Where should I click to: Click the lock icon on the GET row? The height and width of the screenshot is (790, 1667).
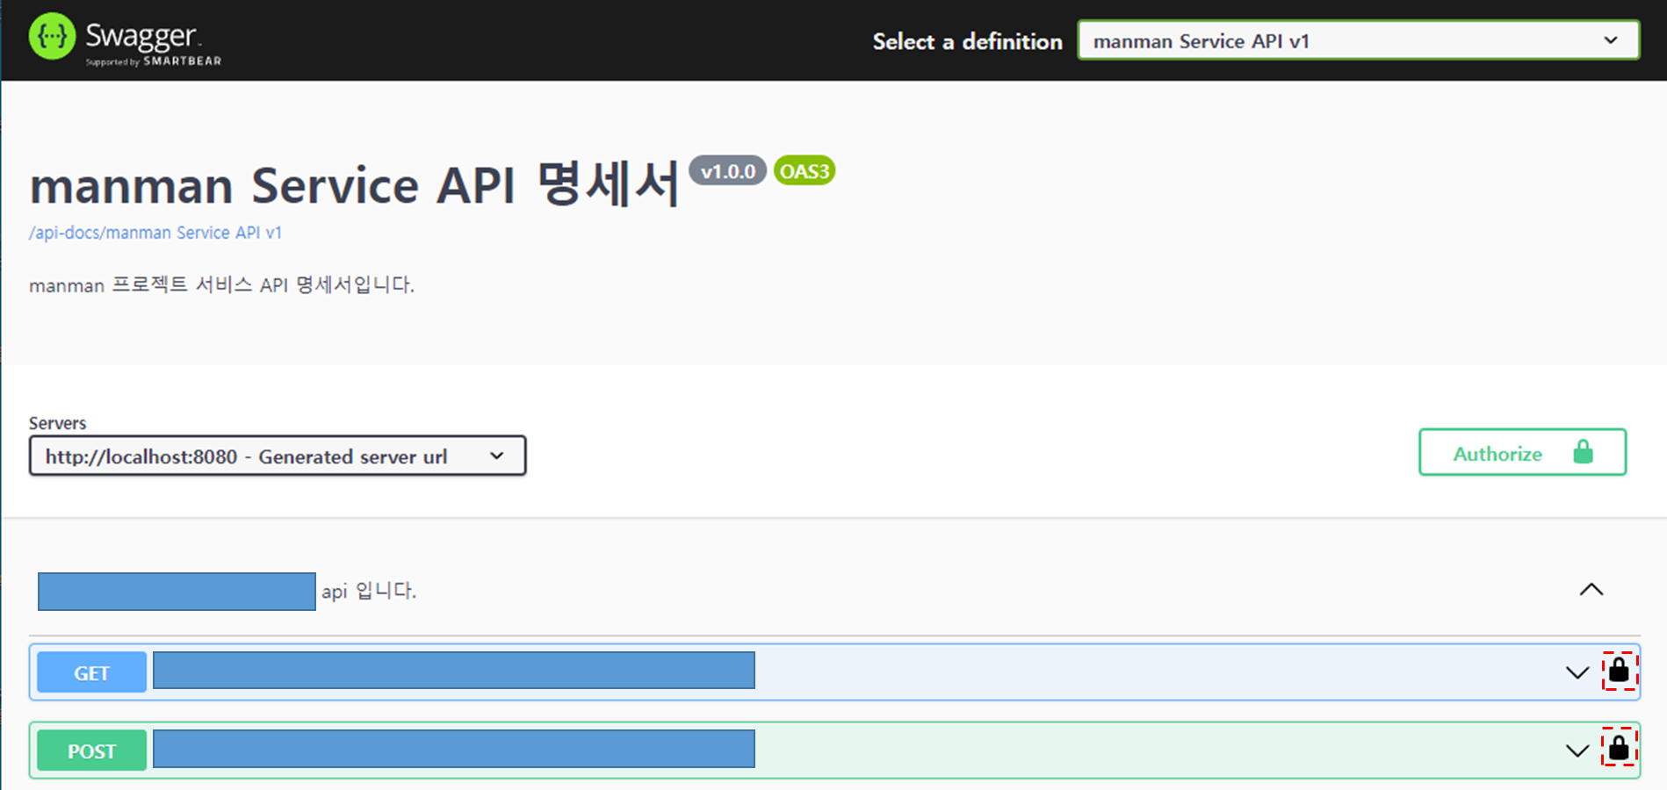click(1619, 671)
